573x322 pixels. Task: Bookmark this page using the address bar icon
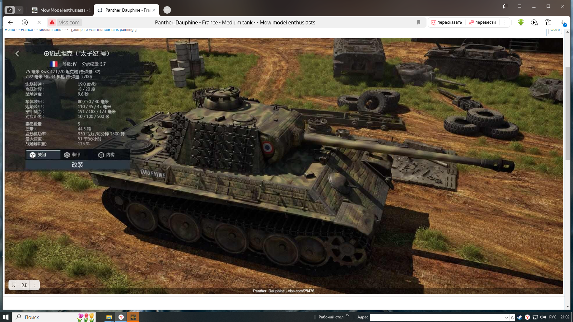[419, 22]
